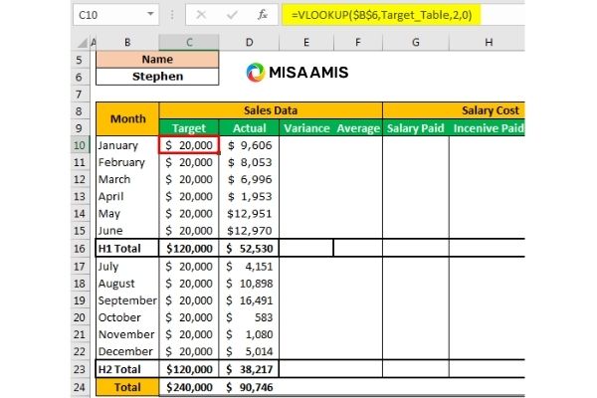The image size is (597, 398).
Task: Click the Salary Paid column header
Action: coord(416,128)
